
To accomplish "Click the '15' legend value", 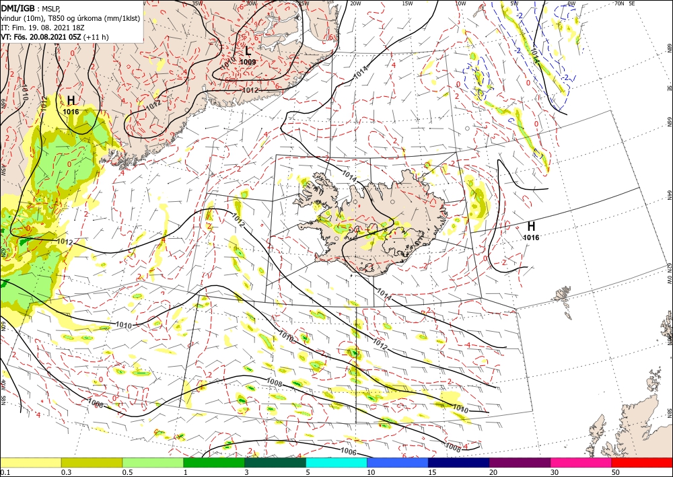I will click(432, 472).
